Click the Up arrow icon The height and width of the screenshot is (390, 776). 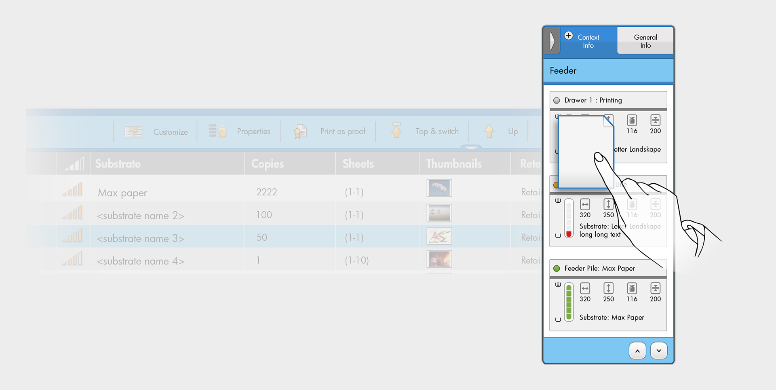pyautogui.click(x=489, y=131)
